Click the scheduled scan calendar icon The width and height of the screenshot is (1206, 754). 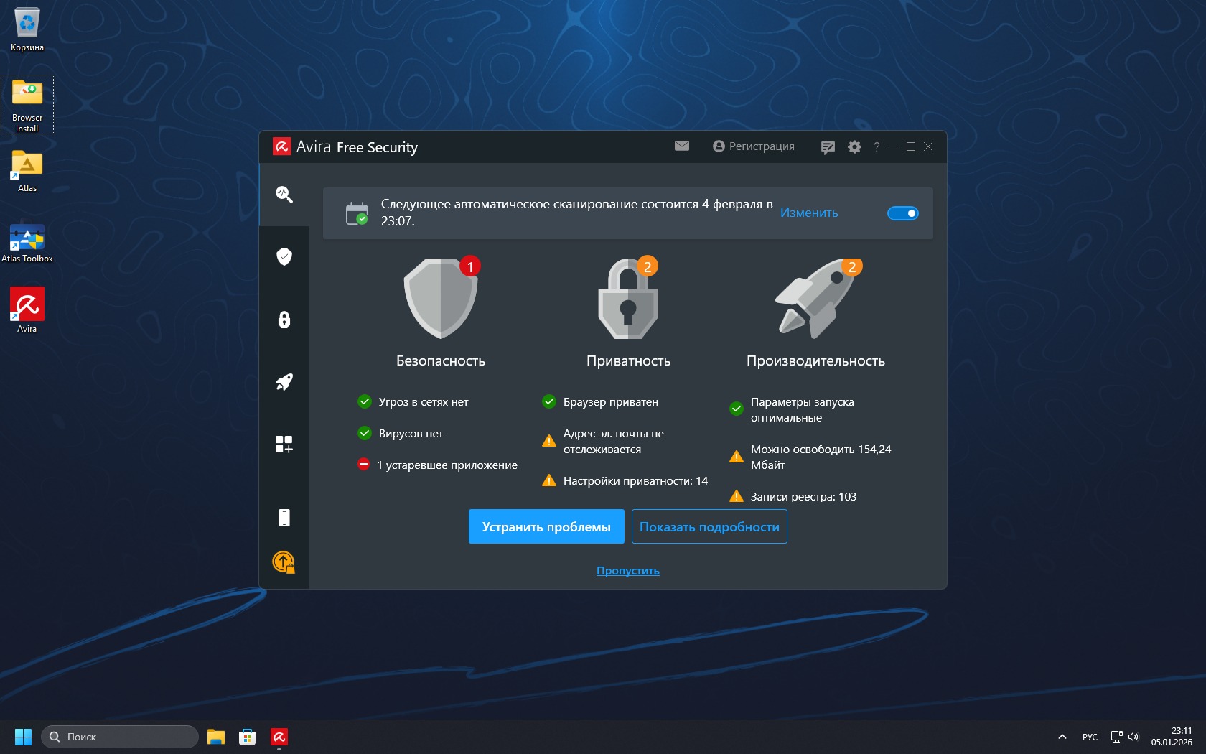(357, 213)
